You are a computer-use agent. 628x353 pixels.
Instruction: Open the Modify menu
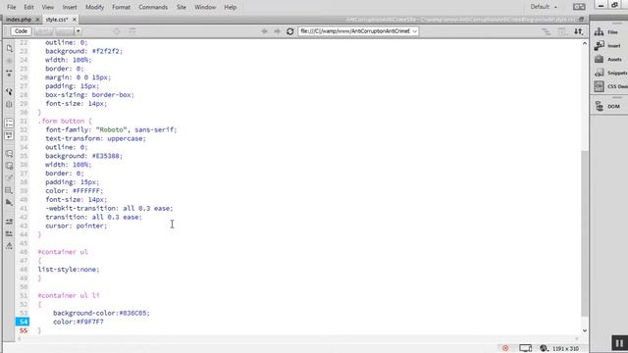tap(94, 7)
